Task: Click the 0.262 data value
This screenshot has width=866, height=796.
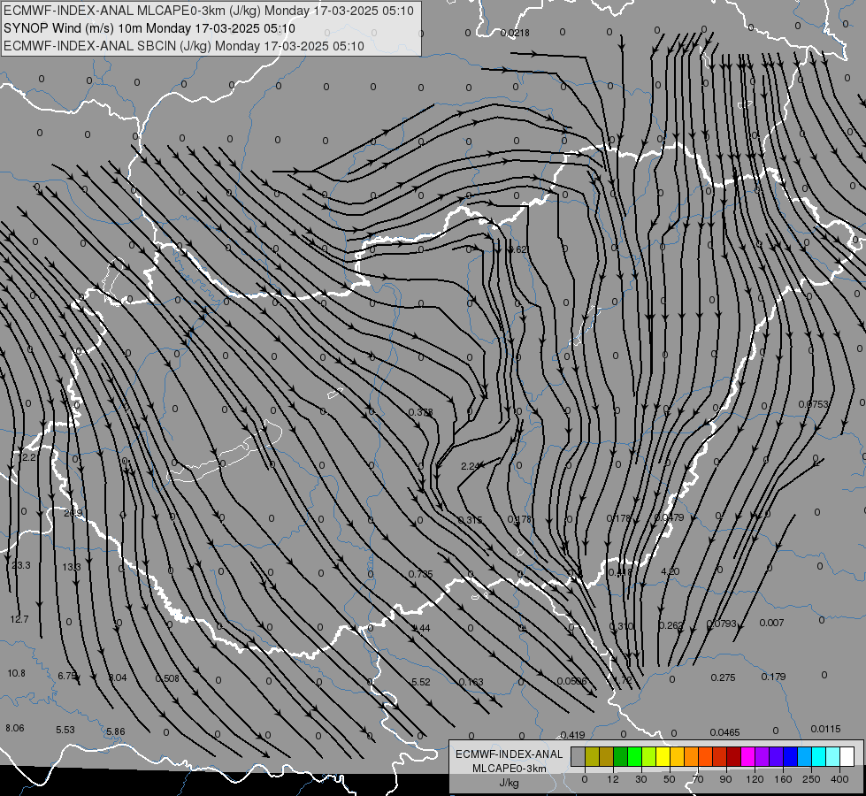Action: coord(671,625)
